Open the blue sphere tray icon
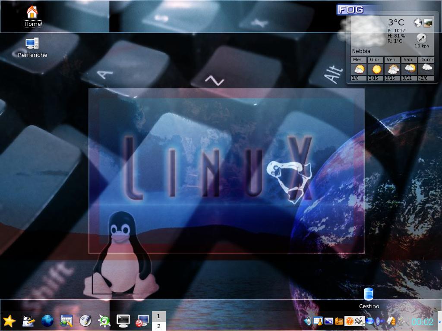 pyautogui.click(x=370, y=321)
